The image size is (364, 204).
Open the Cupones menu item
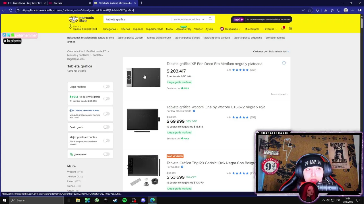point(138,29)
